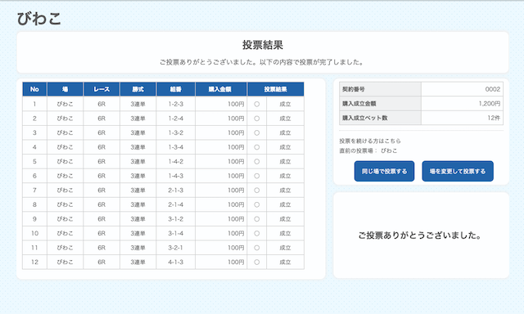Select the combination cell 1-2-3
The width and height of the screenshot is (524, 314).
(x=176, y=104)
